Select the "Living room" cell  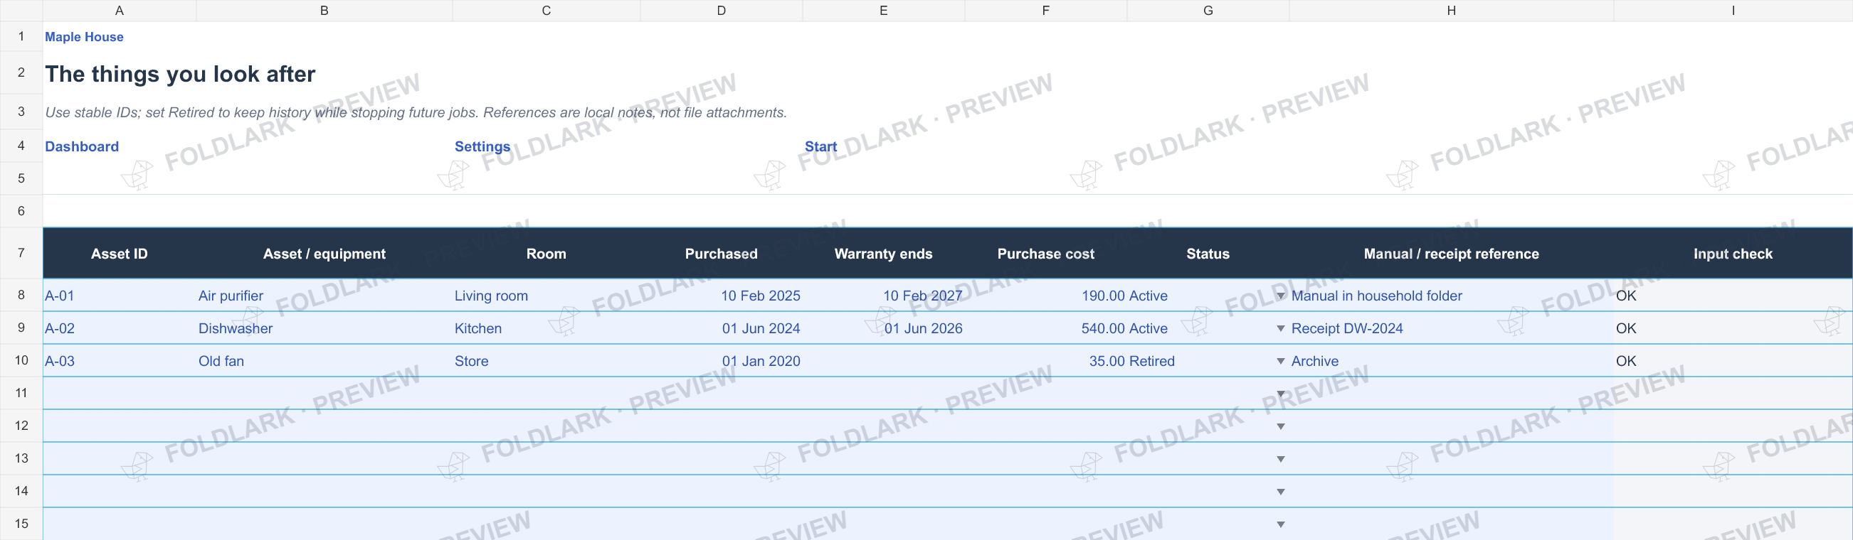tap(547, 296)
